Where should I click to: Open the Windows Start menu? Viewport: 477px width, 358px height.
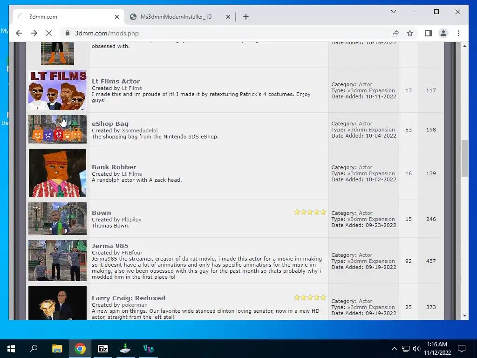[11, 349]
